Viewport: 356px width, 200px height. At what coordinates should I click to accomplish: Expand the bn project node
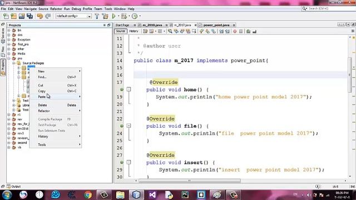pyautogui.click(x=9, y=30)
